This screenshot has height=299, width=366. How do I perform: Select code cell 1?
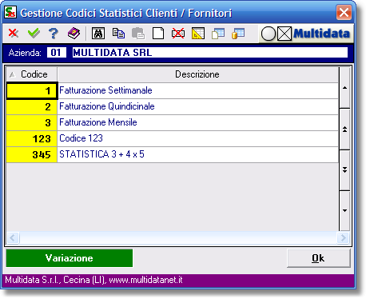(32, 91)
